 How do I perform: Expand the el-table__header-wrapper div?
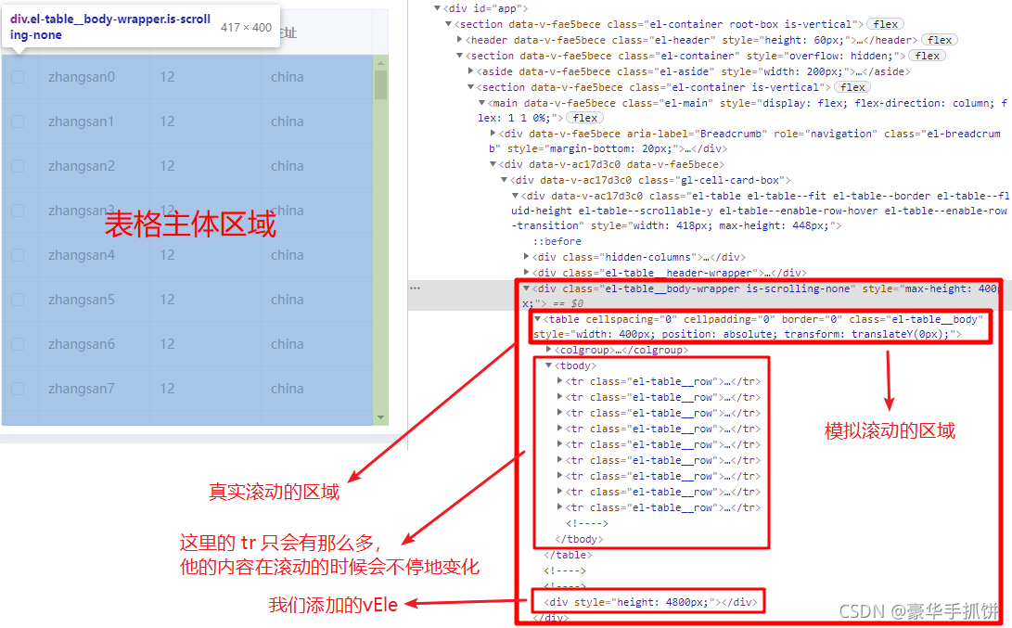click(x=526, y=273)
